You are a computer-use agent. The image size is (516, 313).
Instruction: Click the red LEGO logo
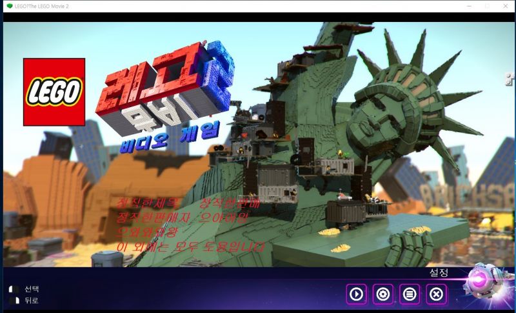(x=54, y=92)
